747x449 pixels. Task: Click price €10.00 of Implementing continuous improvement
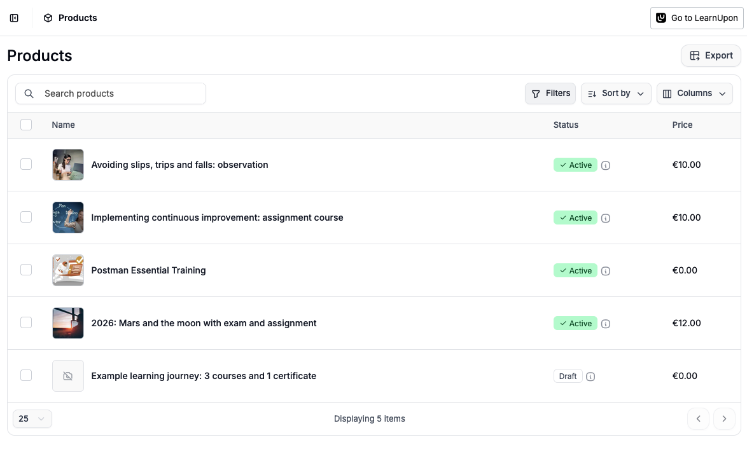pyautogui.click(x=687, y=218)
